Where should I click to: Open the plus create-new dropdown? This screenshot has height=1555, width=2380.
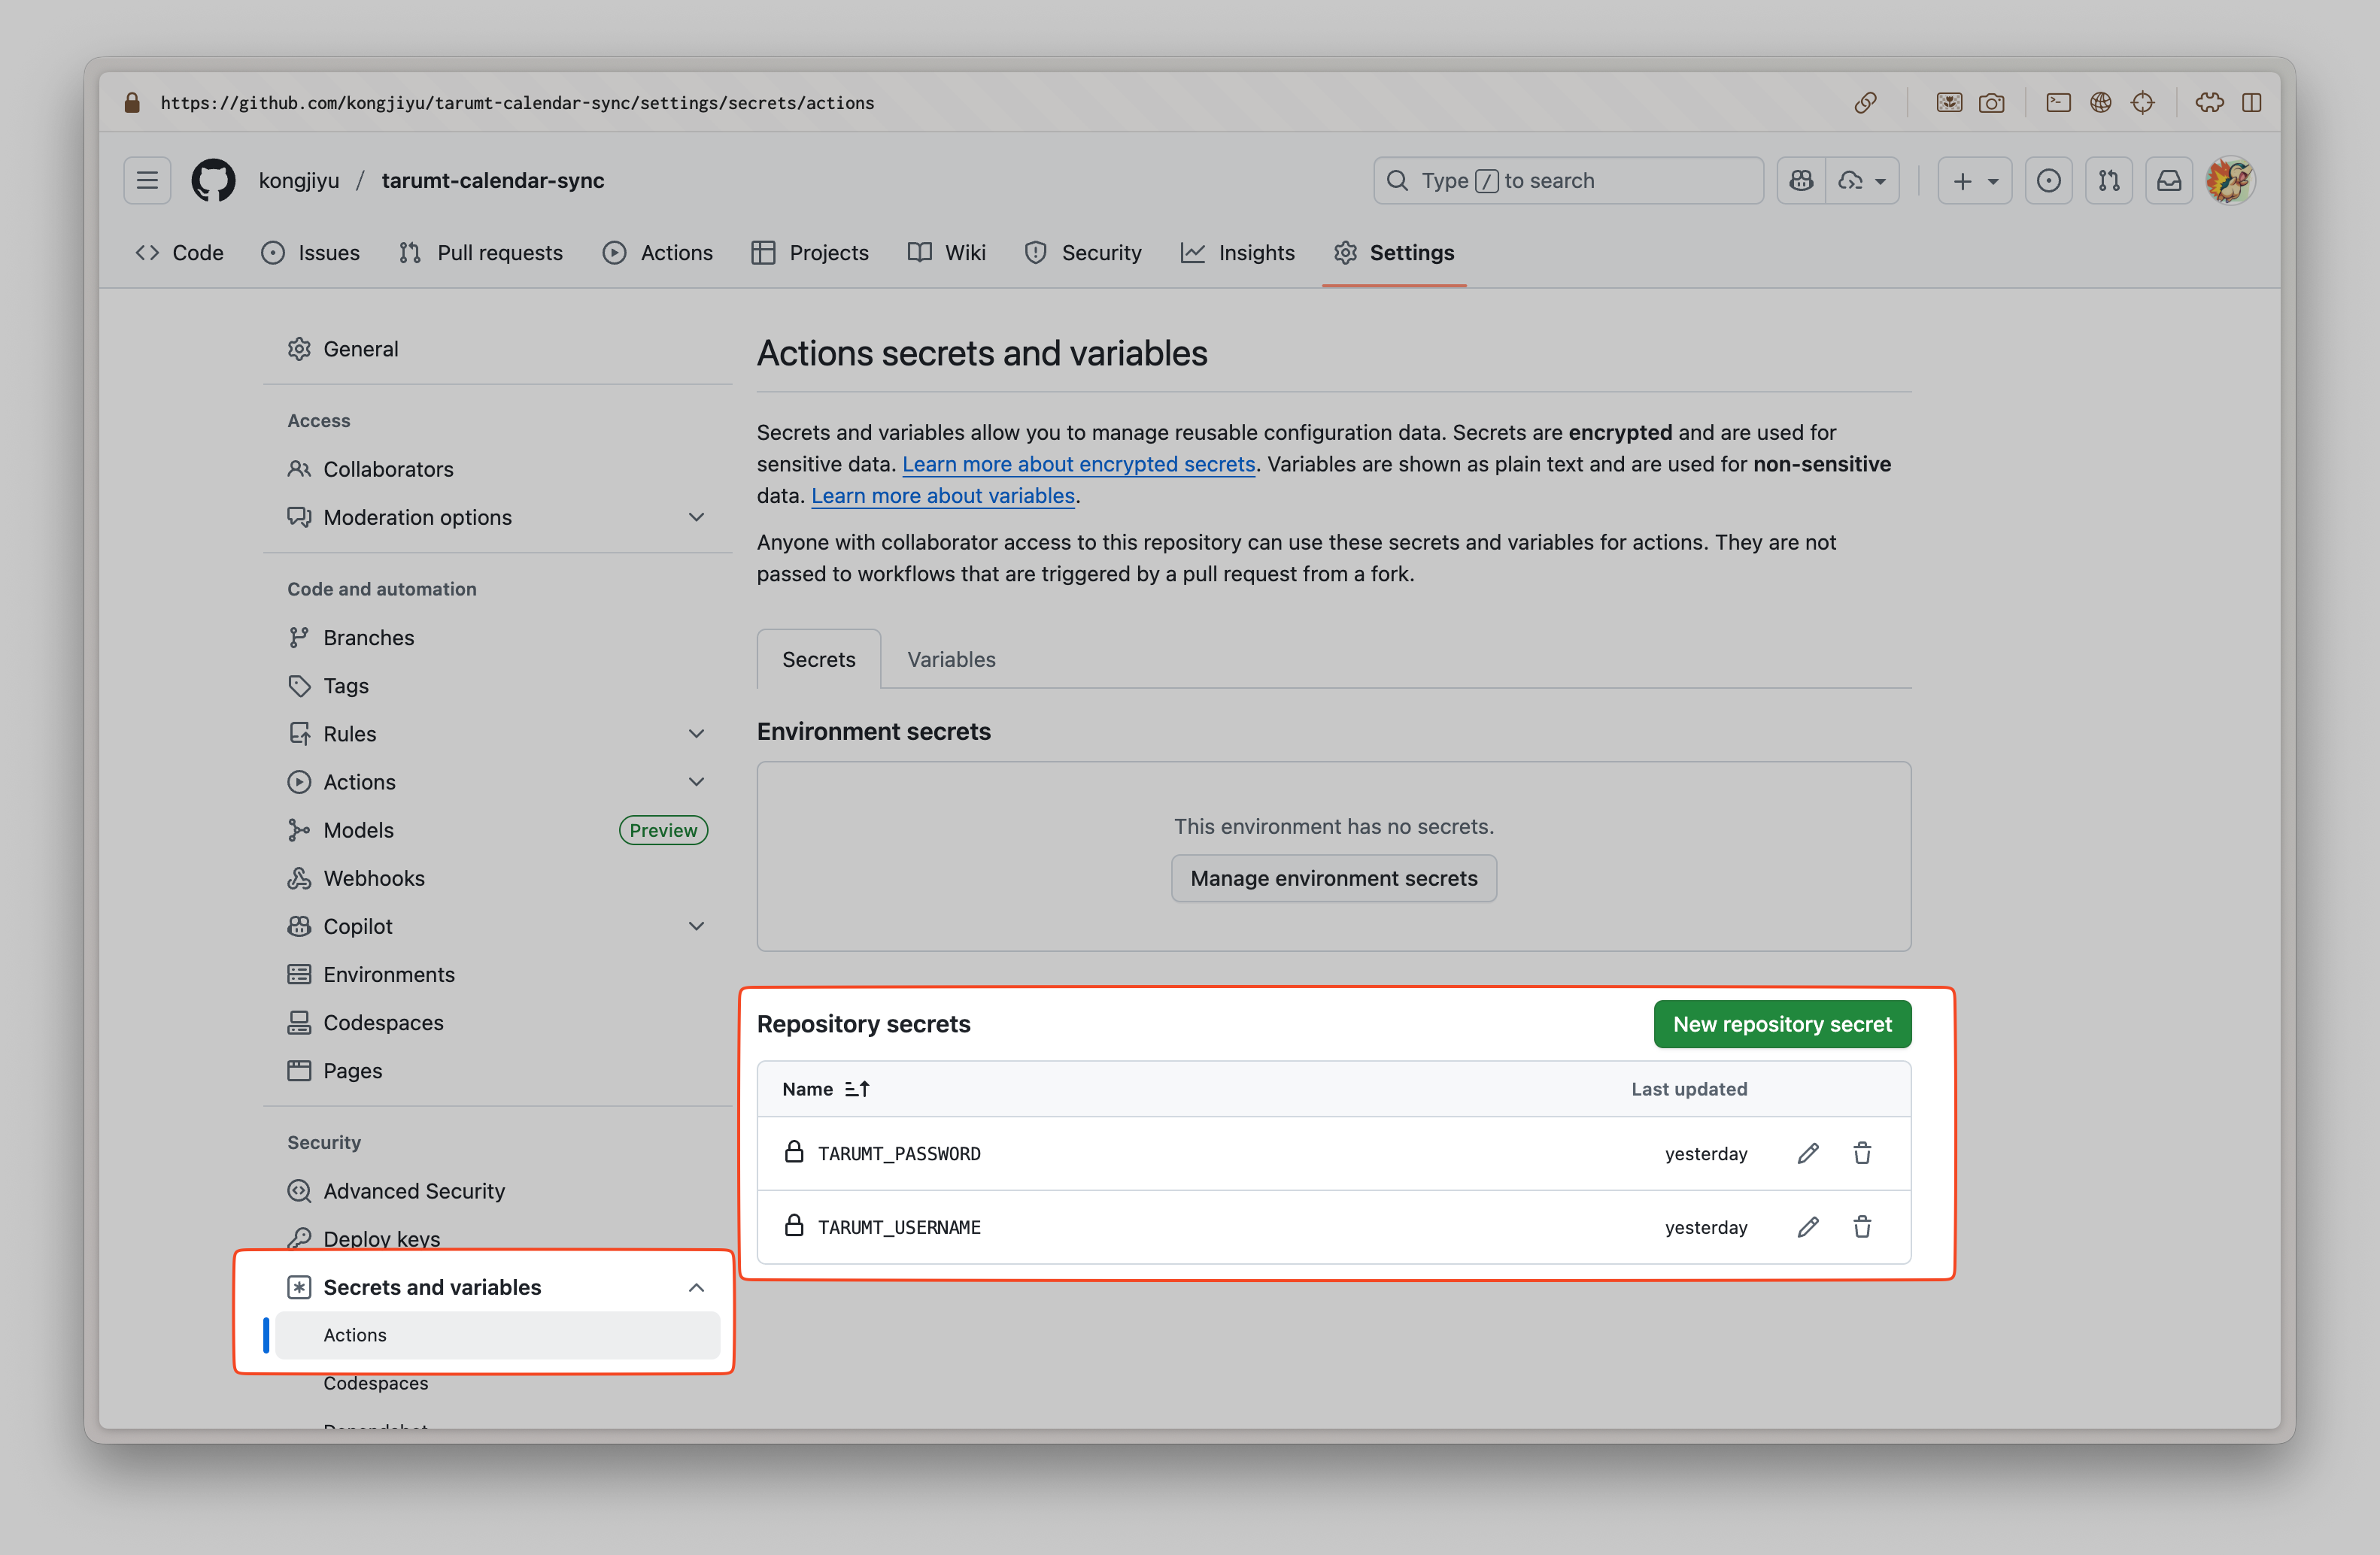pos(1974,181)
